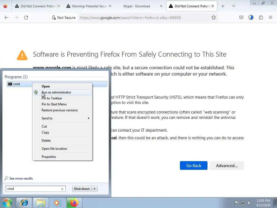Click the Firefox View icon at tab bar start

(x=5, y=6)
